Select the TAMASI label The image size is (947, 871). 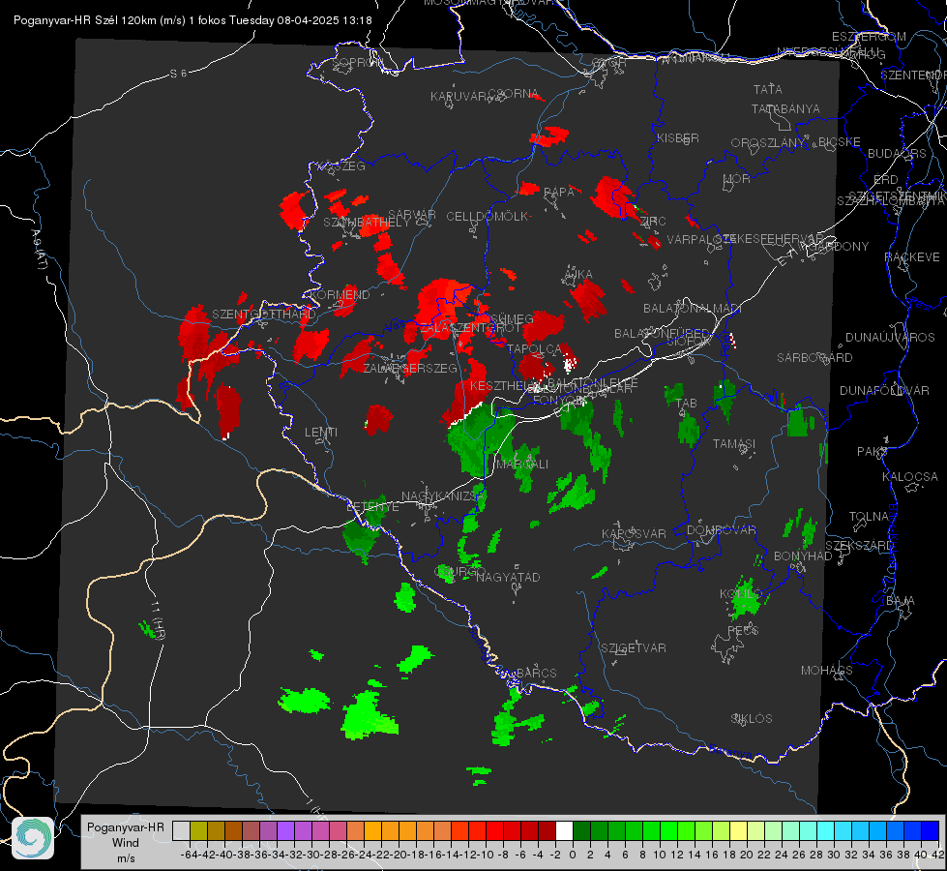[734, 443]
